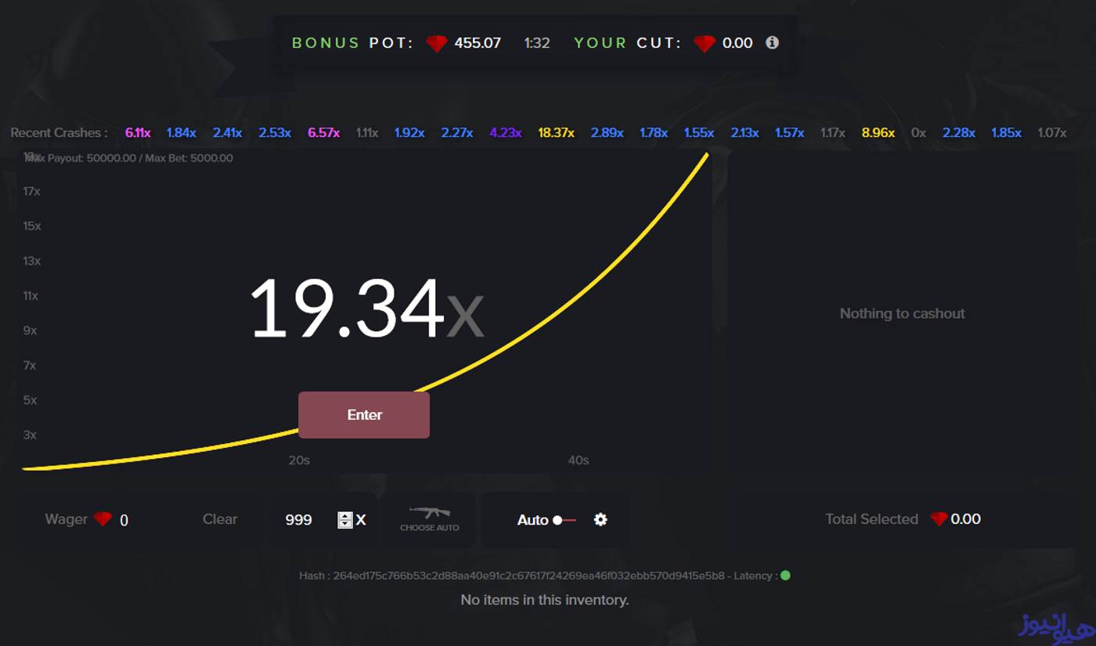This screenshot has height=646, width=1096.
Task: Click the game hash string
Action: (528, 576)
